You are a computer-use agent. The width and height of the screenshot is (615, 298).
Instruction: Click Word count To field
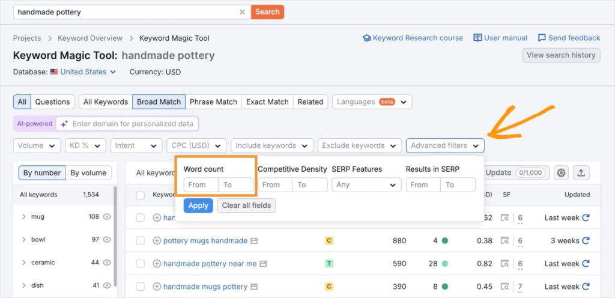(235, 184)
